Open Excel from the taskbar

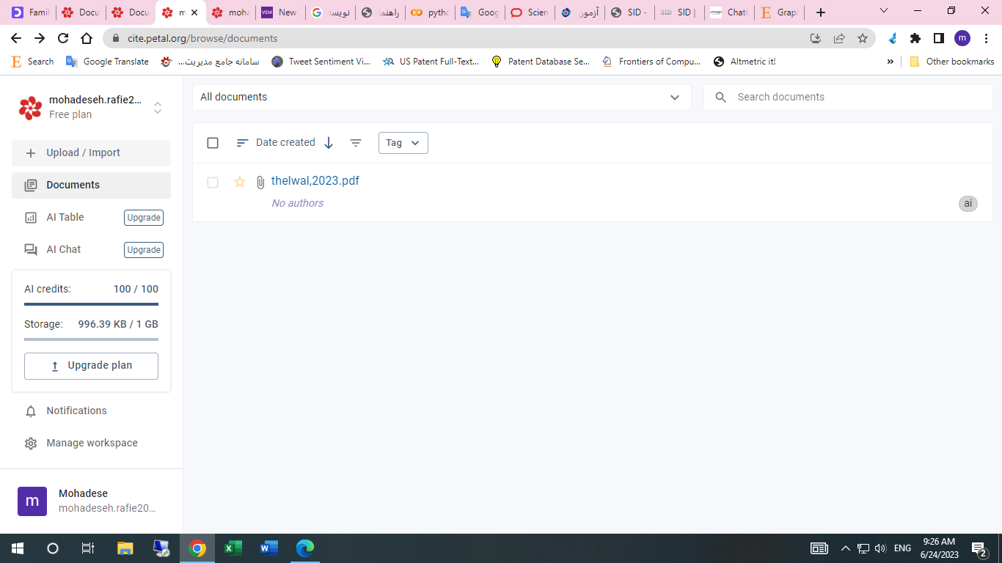233,548
